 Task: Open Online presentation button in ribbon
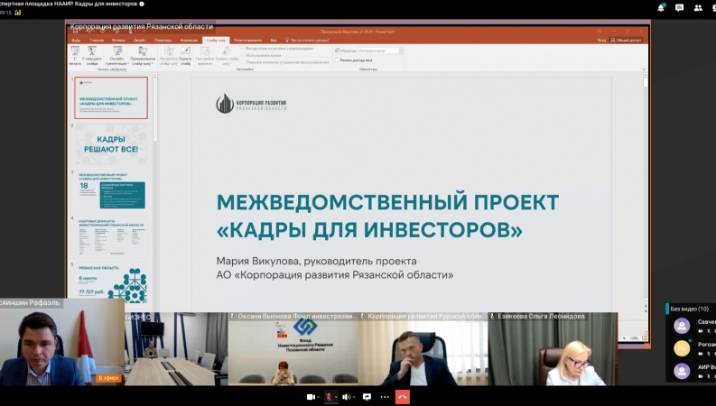[x=116, y=56]
